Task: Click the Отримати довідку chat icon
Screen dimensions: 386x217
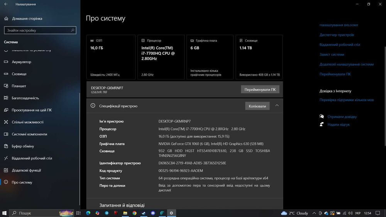Action: 322,116
